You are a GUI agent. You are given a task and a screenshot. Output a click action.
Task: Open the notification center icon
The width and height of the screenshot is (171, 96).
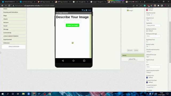pos(168,94)
